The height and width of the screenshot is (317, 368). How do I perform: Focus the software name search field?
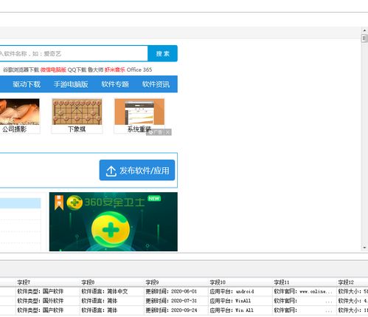73,53
